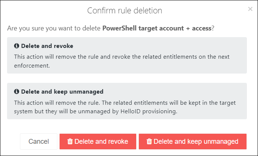Click trash icon on Delete and revoke

coord(70,141)
